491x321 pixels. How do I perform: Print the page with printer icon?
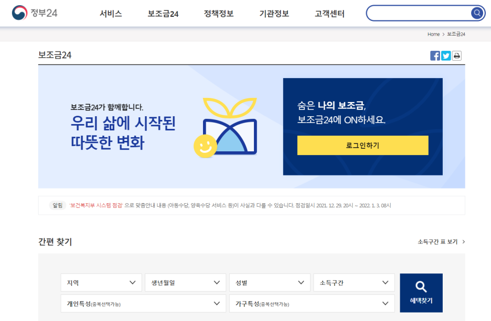coord(457,56)
